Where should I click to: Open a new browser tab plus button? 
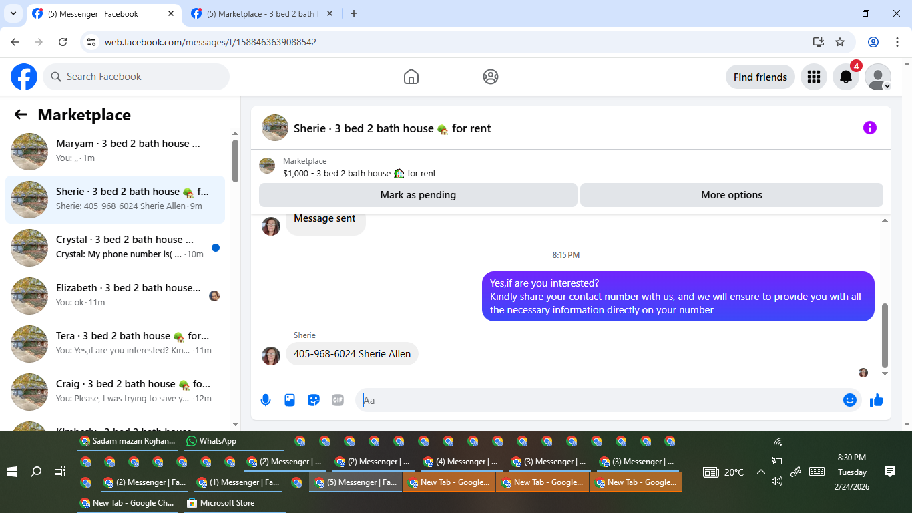[x=354, y=13]
